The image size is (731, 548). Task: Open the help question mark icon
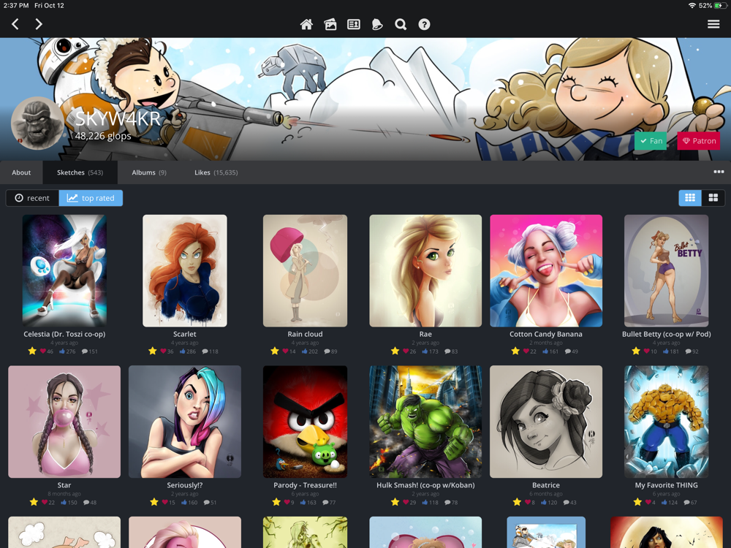pos(424,24)
